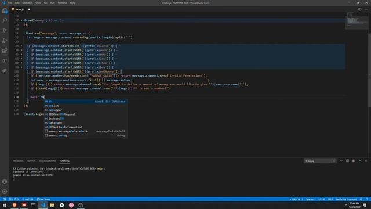Screen dimensions: 371x209
Task: Open File Explorer from taskbar
Action: point(52,205)
